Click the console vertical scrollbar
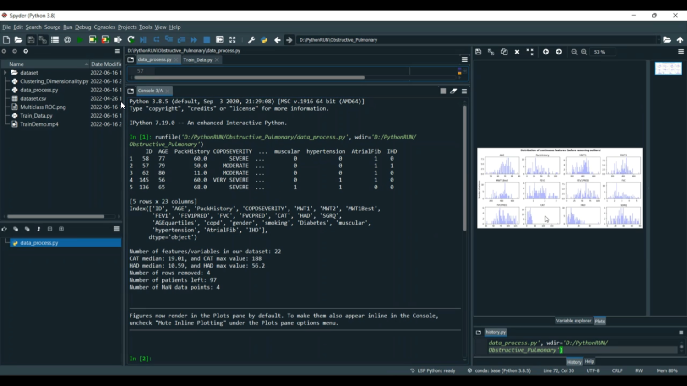This screenshot has width=687, height=386. click(x=464, y=169)
